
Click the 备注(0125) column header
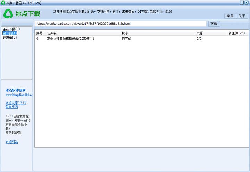(236, 33)
